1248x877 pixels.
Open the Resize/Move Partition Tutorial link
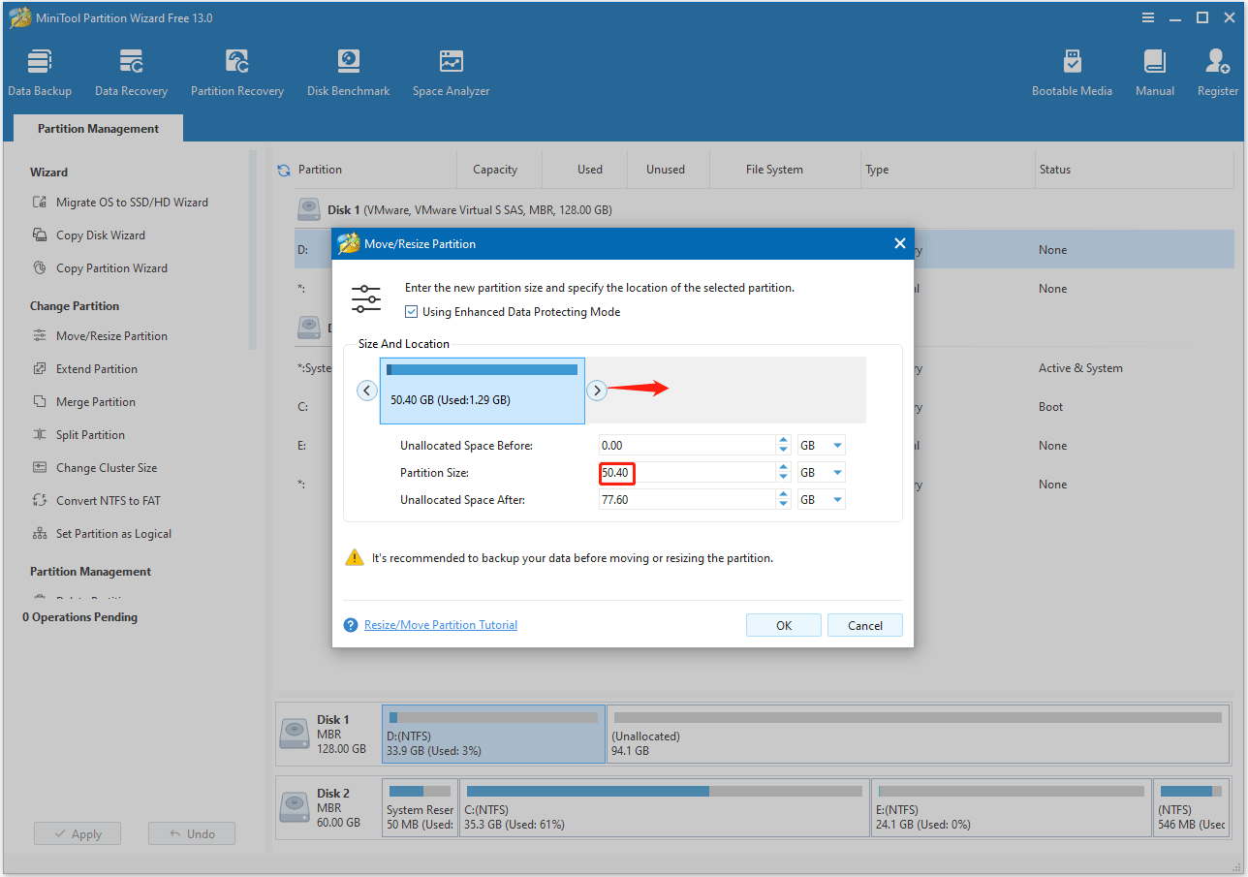point(440,624)
